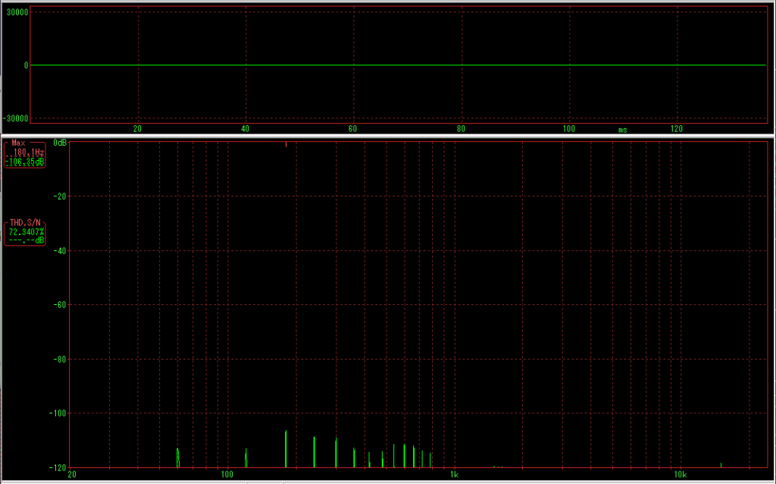Click the 60 ms time axis label
This screenshot has height=484, width=776.
(353, 129)
